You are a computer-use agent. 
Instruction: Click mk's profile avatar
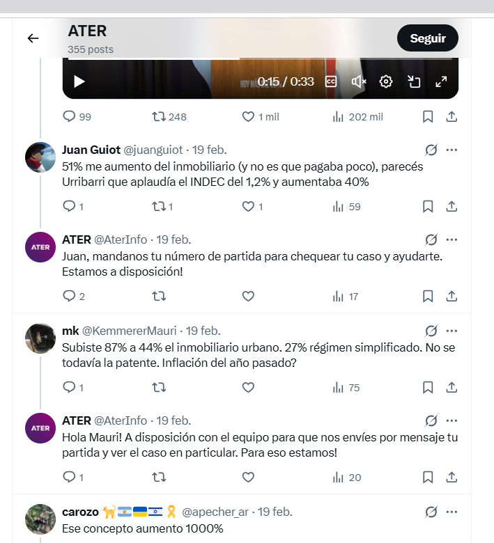pos(40,338)
